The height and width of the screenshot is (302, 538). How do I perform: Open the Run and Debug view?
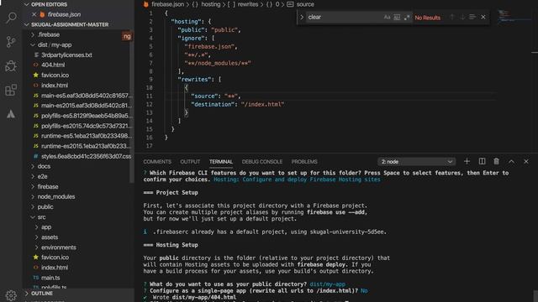[11, 66]
